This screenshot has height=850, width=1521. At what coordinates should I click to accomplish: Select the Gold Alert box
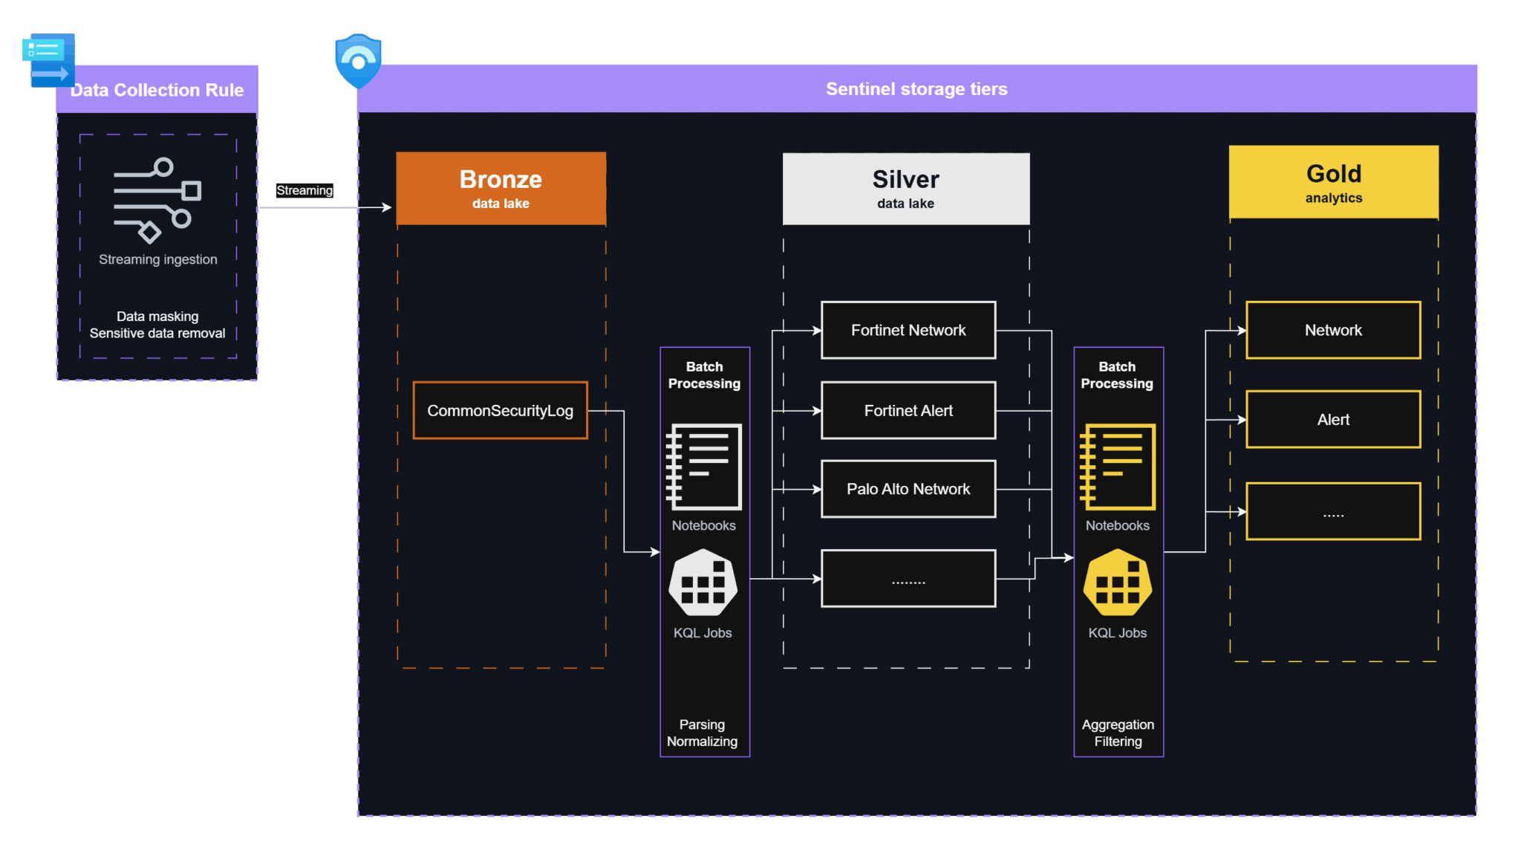coord(1333,419)
